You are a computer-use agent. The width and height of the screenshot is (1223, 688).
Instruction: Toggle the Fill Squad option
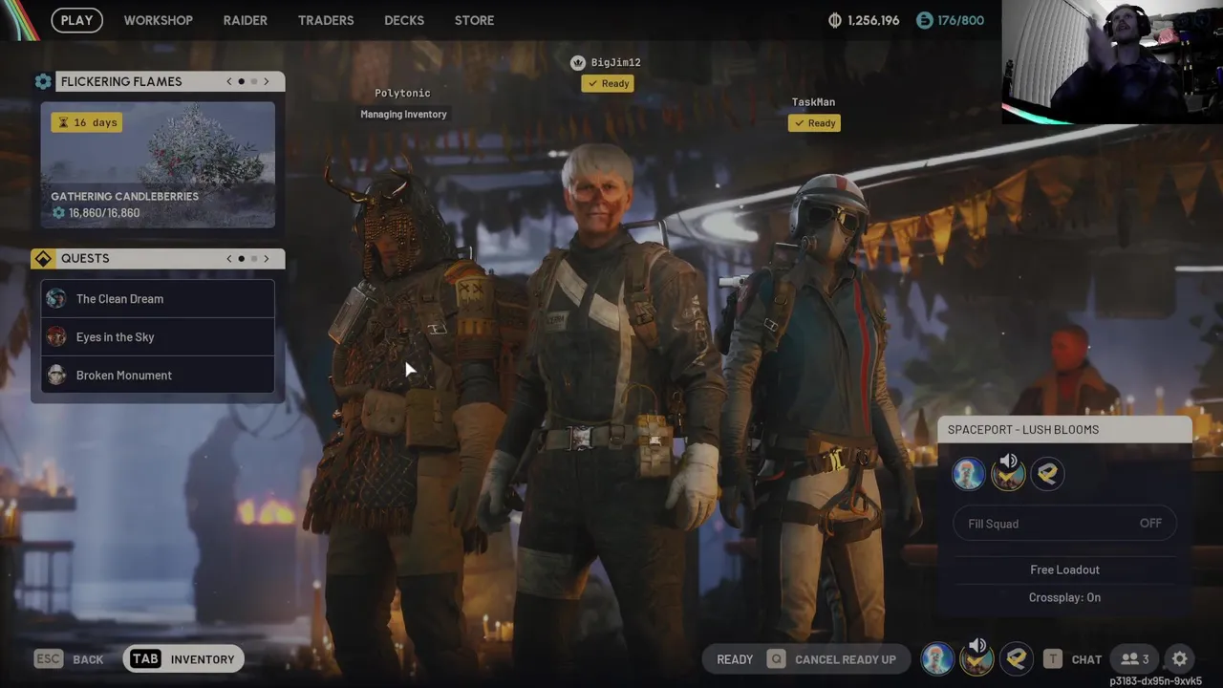tap(1064, 524)
